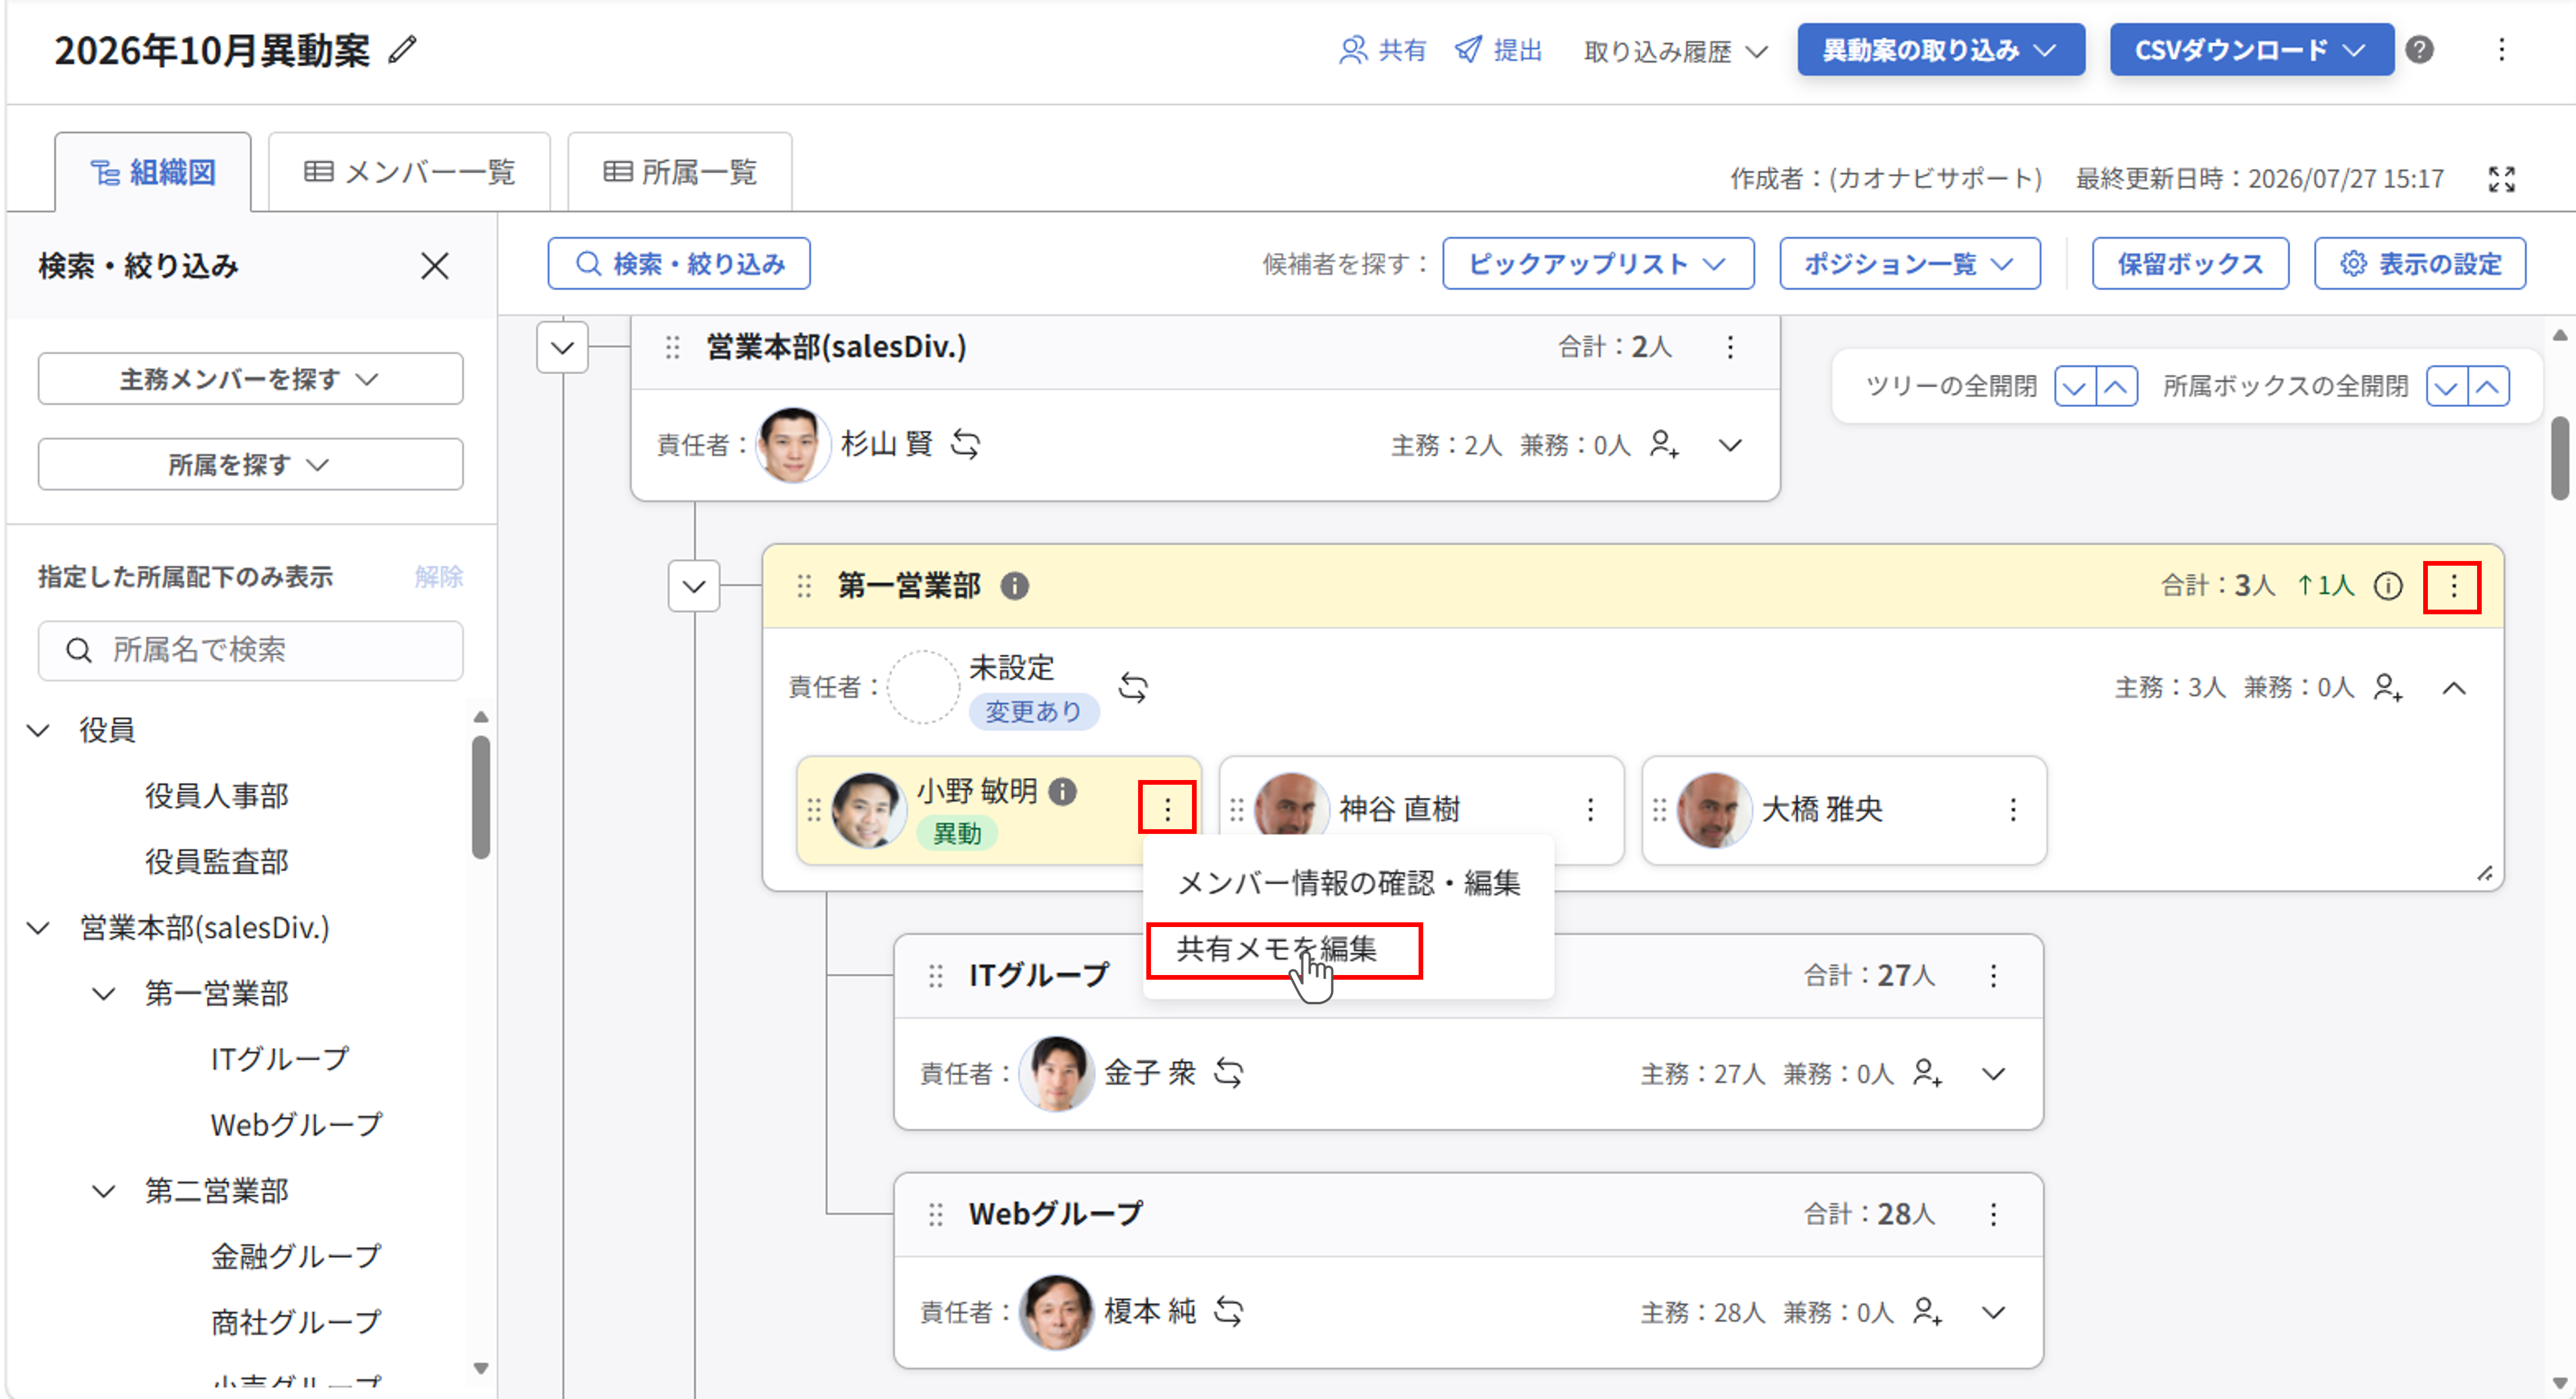Click swap icon next to 榎本 純
This screenshot has height=1399, width=2576.
[1228, 1311]
